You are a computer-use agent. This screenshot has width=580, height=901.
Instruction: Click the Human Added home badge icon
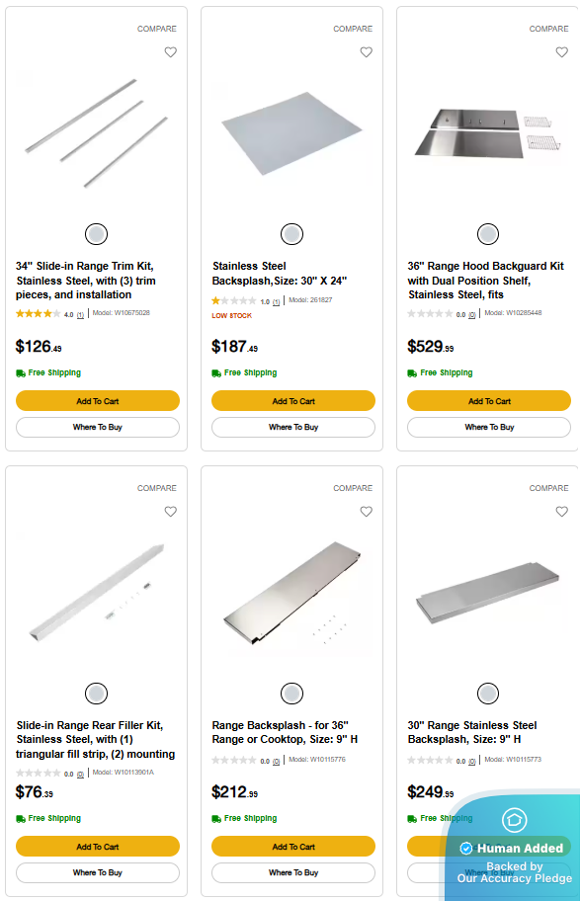[x=515, y=820]
